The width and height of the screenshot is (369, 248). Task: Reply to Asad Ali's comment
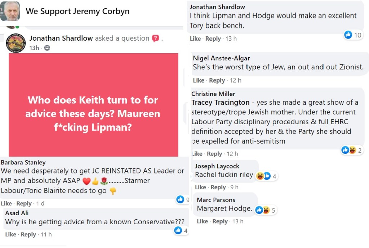[x=28, y=234]
